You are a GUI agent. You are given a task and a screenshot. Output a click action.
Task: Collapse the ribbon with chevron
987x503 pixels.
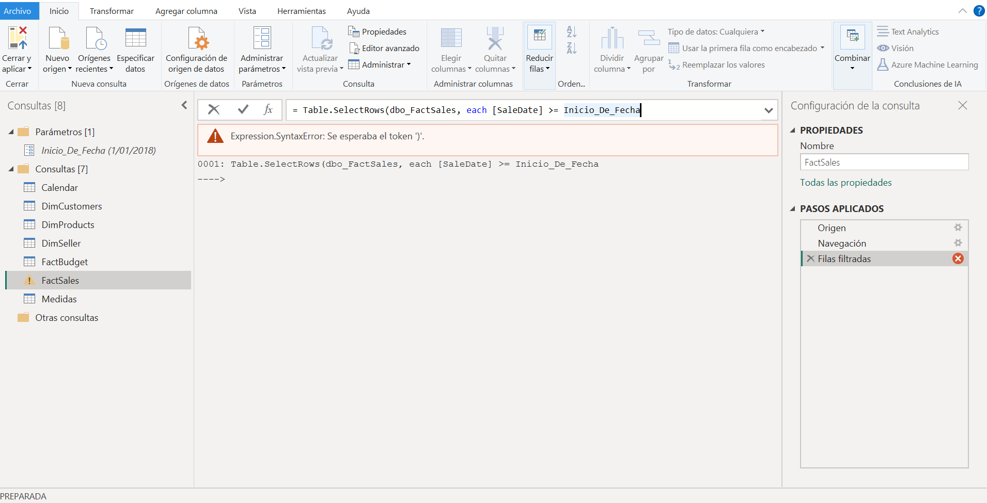pyautogui.click(x=963, y=11)
